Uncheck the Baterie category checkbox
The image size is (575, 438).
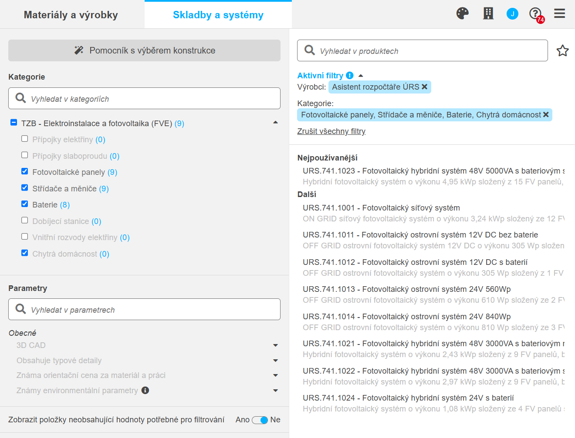click(x=25, y=204)
